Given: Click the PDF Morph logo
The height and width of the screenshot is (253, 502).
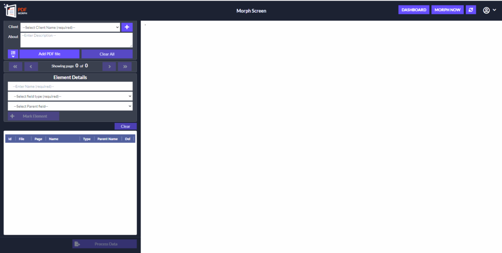Looking at the screenshot, I should pyautogui.click(x=16, y=11).
